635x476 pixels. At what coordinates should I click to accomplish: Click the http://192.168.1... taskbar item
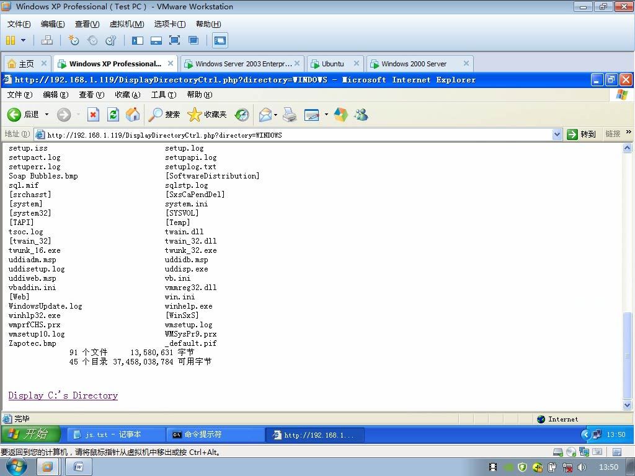pyautogui.click(x=314, y=434)
